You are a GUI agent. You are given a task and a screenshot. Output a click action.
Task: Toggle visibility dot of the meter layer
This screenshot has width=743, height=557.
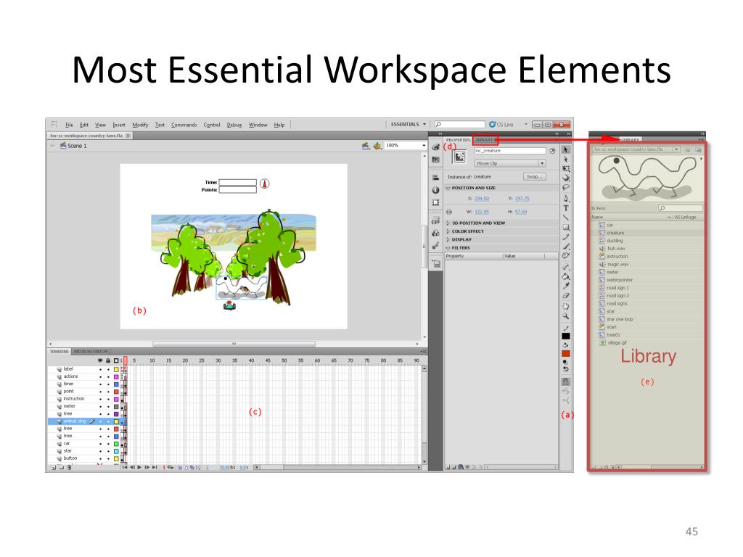[100, 406]
